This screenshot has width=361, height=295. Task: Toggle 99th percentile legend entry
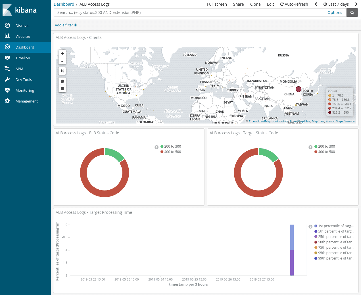tap(334, 258)
